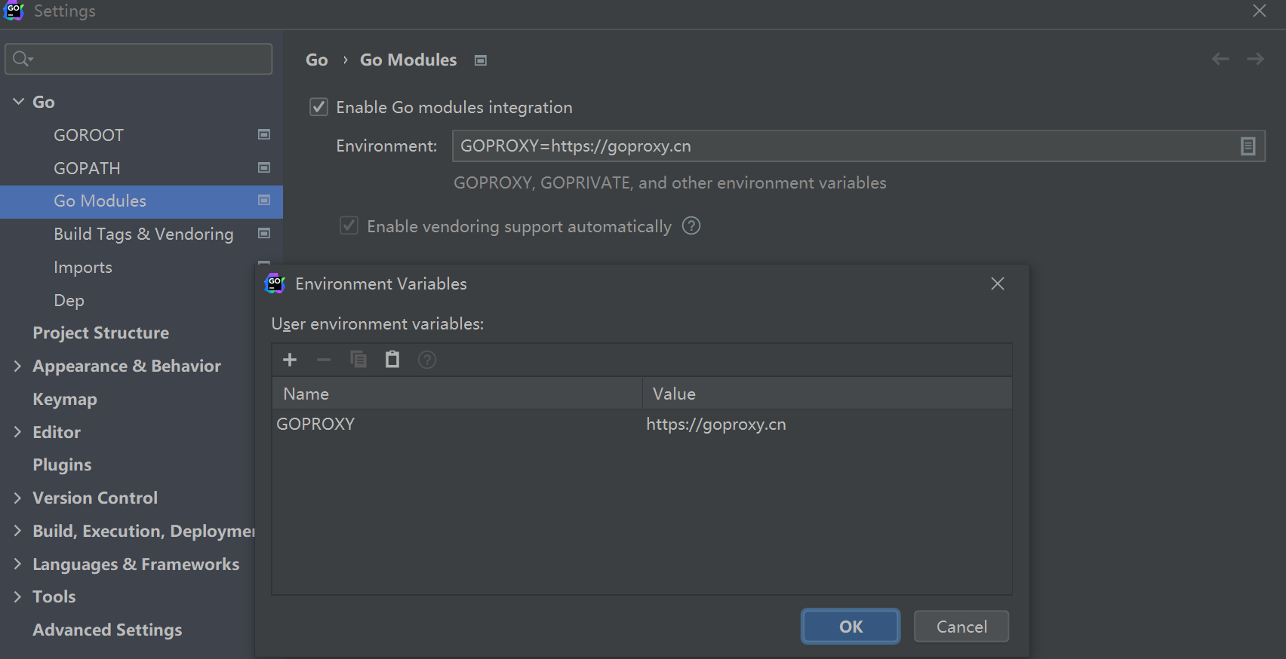Collapse the Go settings tree node

coord(19,102)
